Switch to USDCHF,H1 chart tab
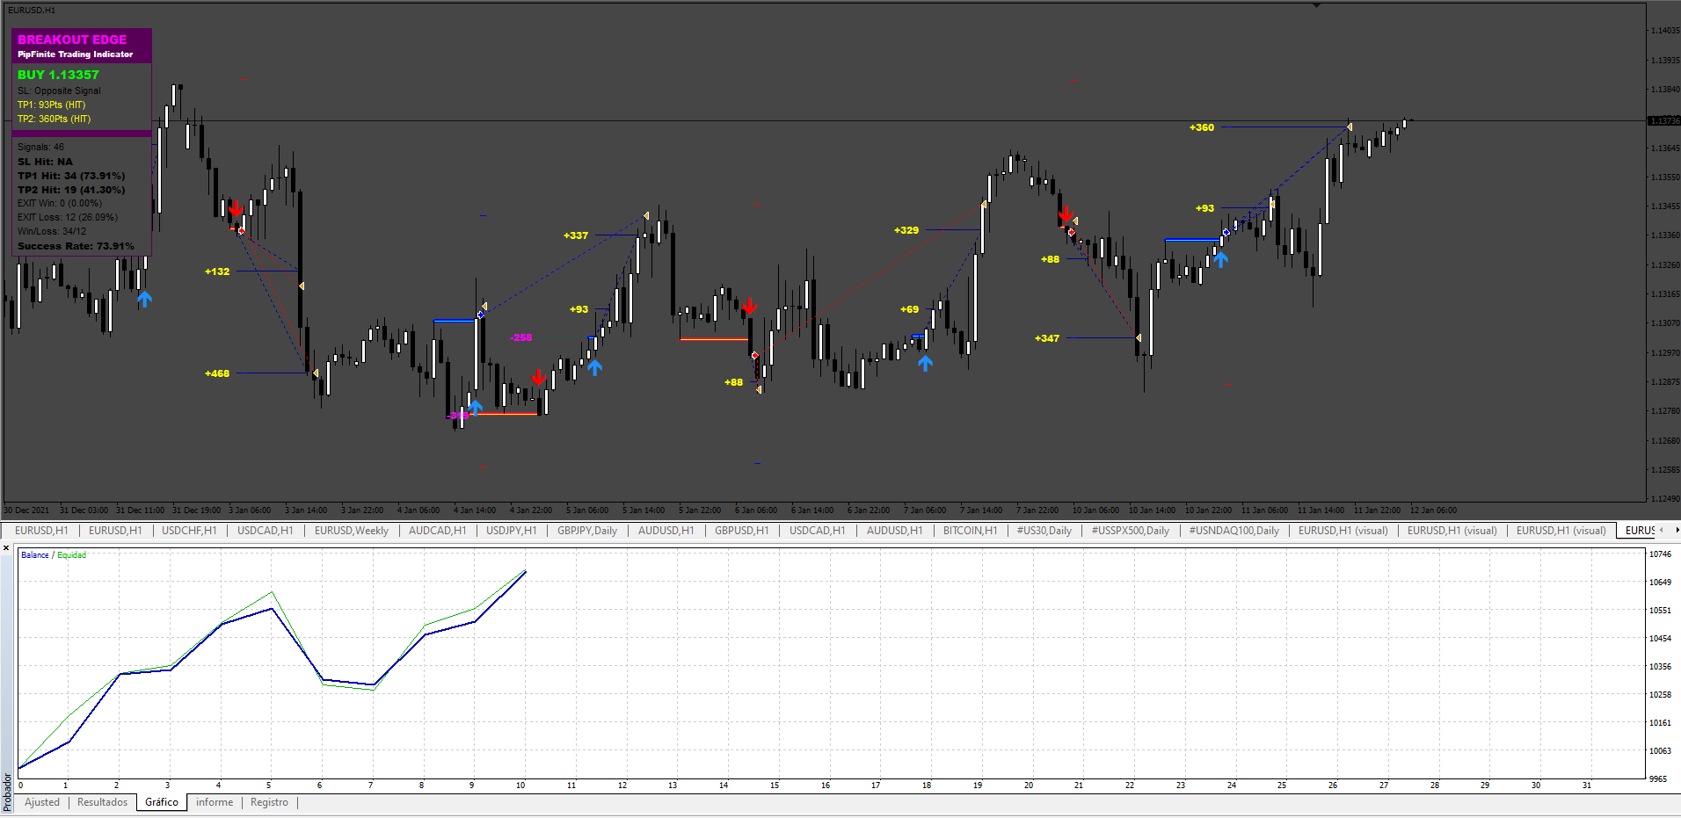 pyautogui.click(x=189, y=531)
